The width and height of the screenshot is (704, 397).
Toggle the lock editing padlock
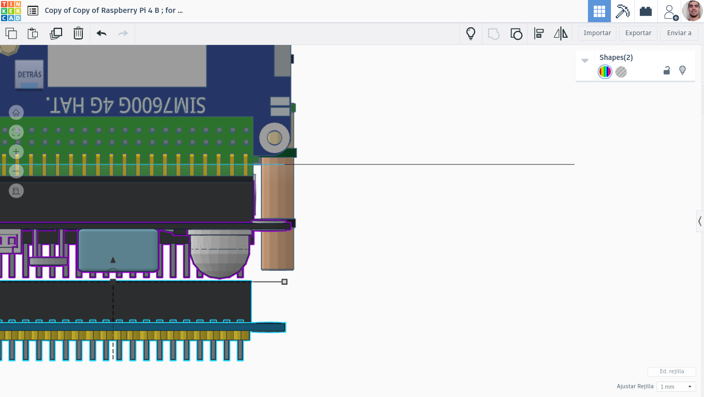click(x=667, y=70)
